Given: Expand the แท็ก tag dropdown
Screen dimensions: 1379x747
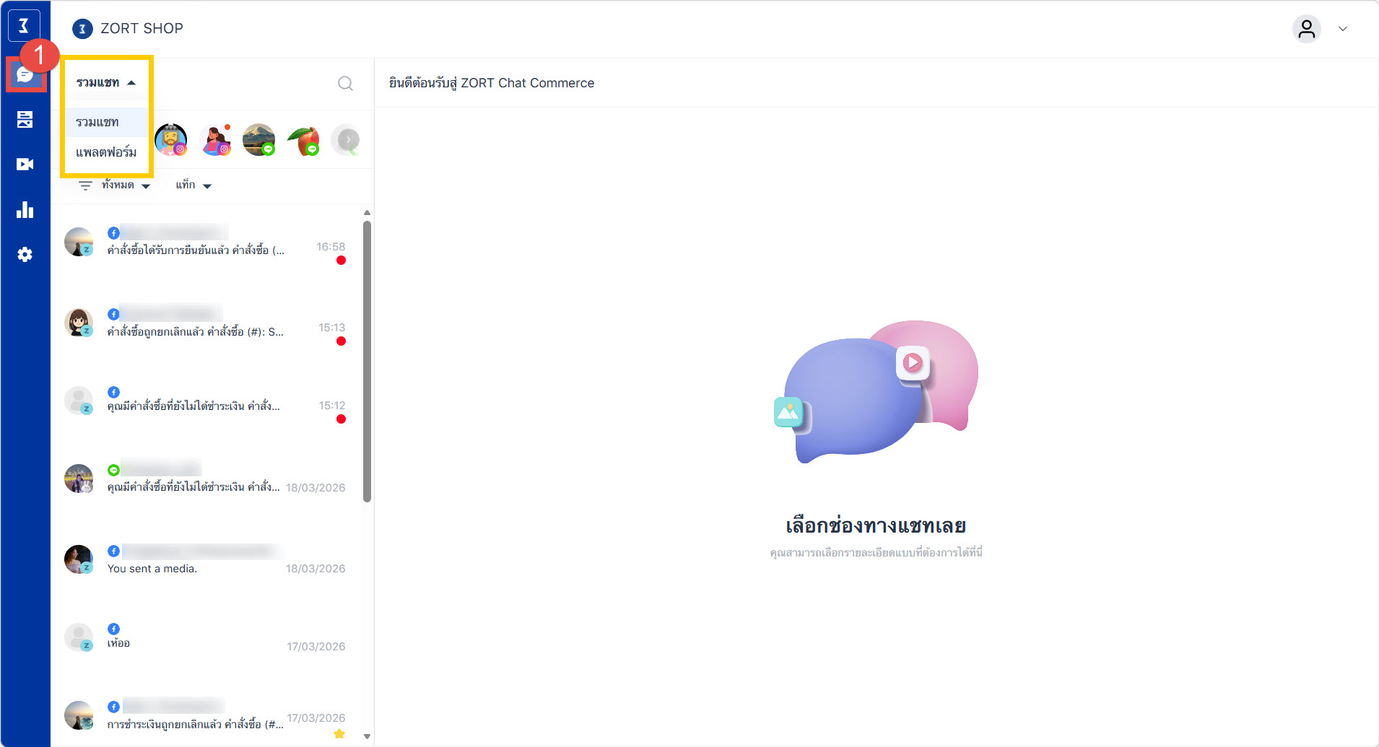Looking at the screenshot, I should tap(193, 185).
